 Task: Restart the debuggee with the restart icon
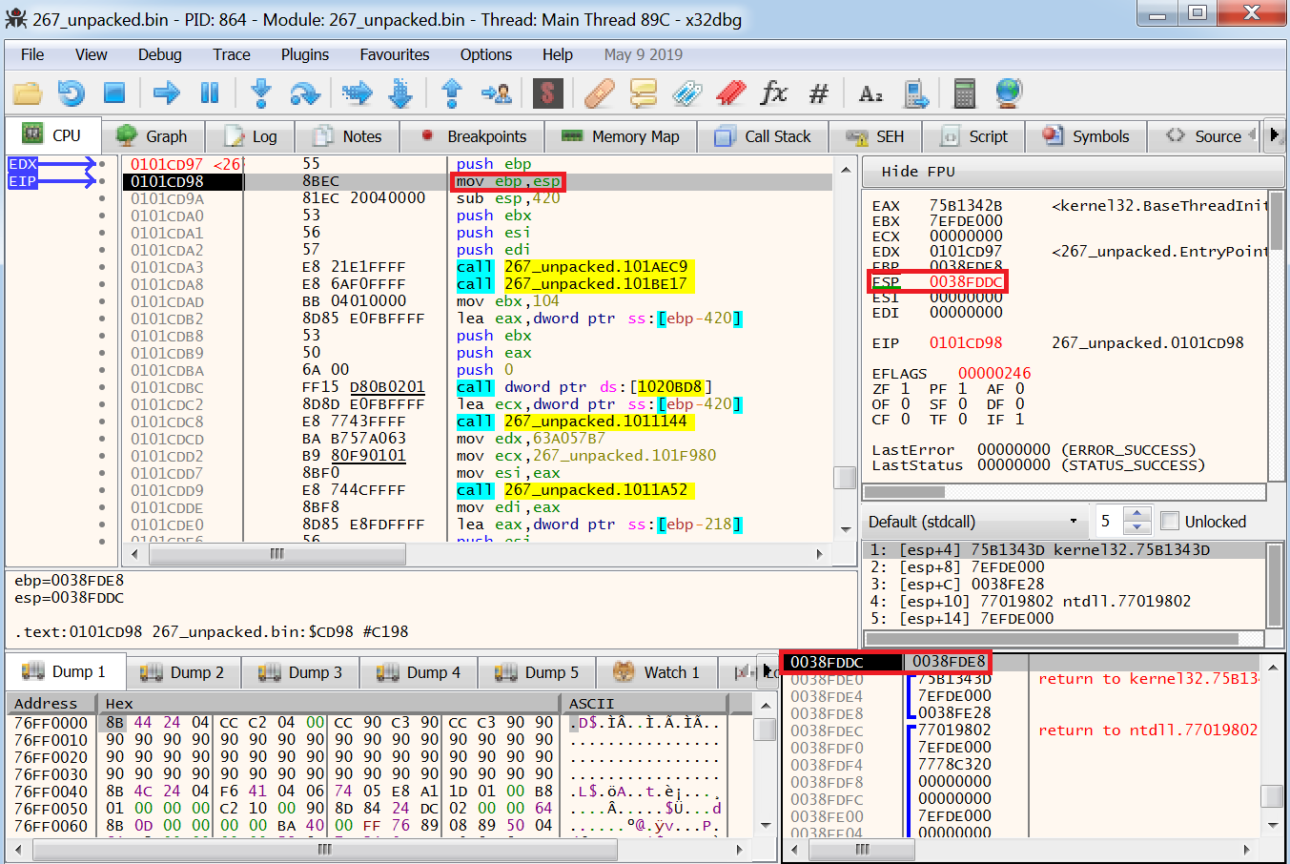70,93
